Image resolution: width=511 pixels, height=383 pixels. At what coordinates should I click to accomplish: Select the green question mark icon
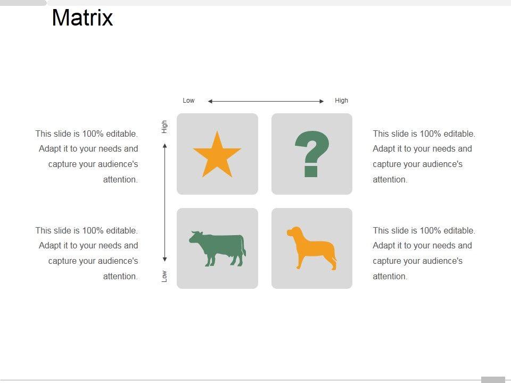click(x=312, y=154)
